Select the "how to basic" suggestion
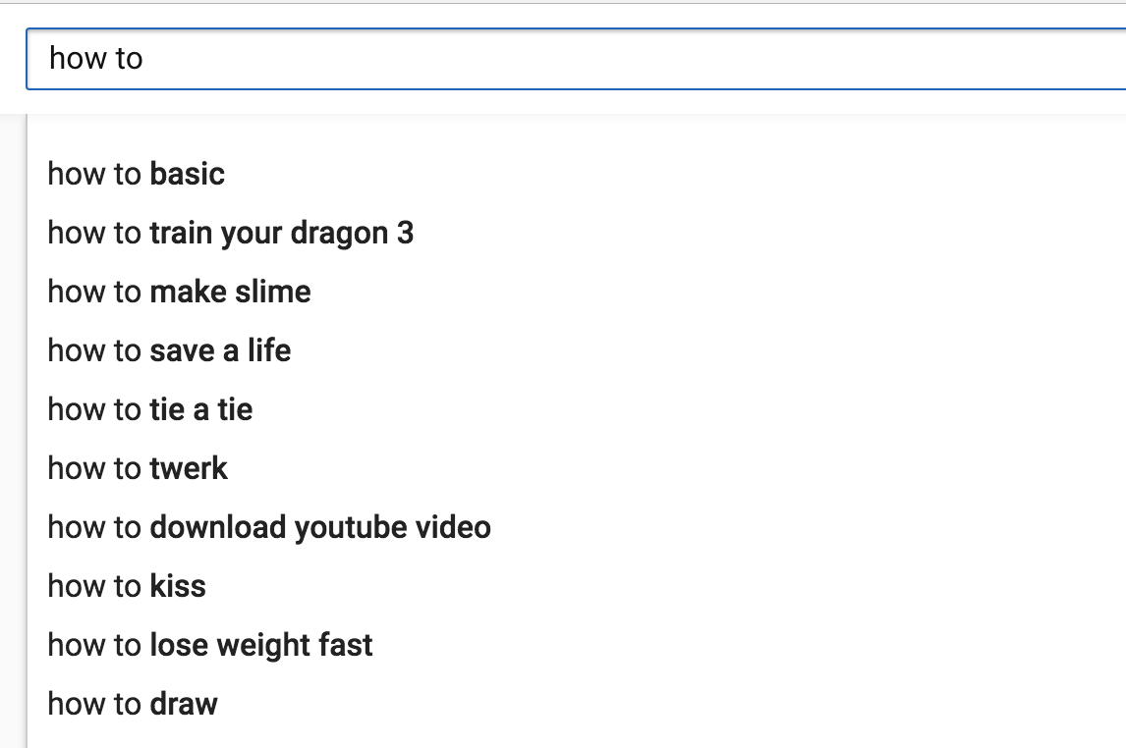Image resolution: width=1126 pixels, height=748 pixels. coord(137,174)
